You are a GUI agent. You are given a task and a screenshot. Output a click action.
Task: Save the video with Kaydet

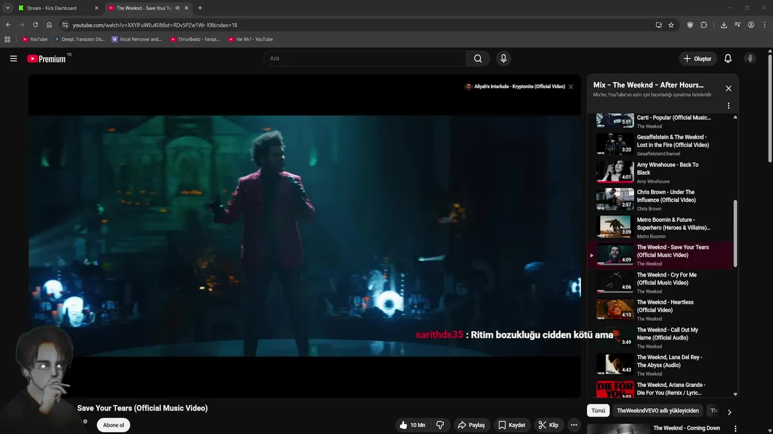tap(512, 425)
